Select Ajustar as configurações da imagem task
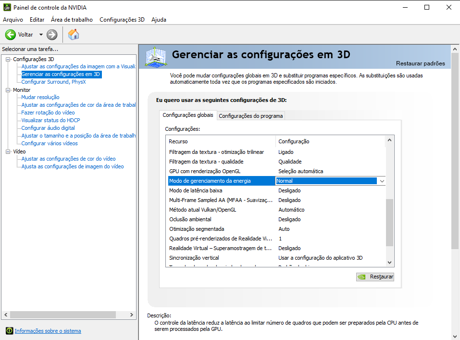Viewport: 460px width, 340px height. [78, 67]
